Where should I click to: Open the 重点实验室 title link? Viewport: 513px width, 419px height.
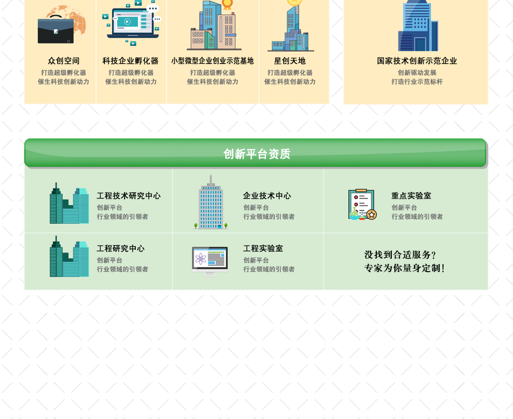click(x=411, y=195)
